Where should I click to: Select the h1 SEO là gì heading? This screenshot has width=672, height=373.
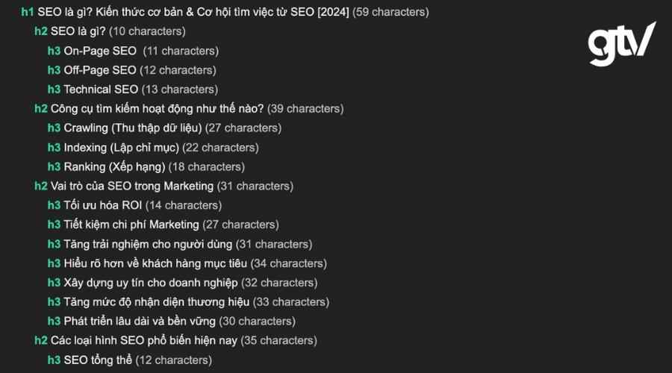(193, 12)
